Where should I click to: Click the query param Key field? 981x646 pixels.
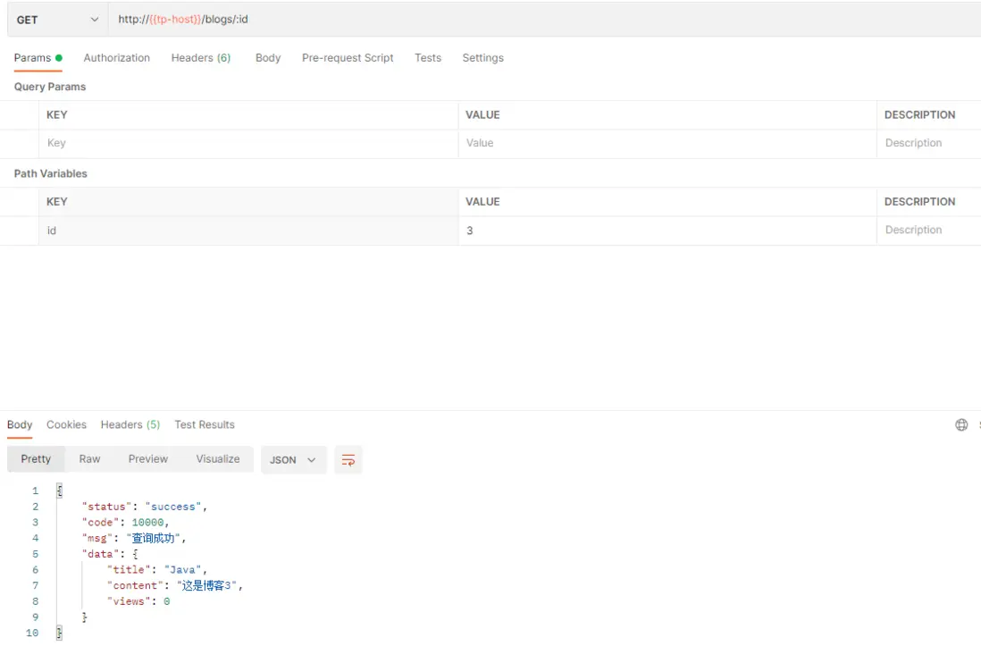248,143
